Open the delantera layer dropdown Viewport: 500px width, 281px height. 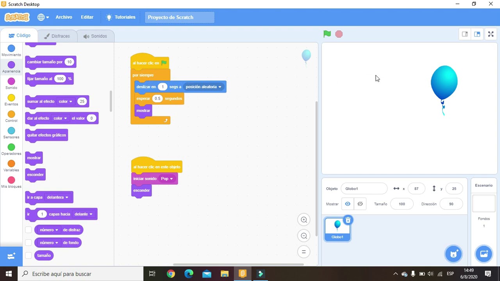[x=57, y=197]
